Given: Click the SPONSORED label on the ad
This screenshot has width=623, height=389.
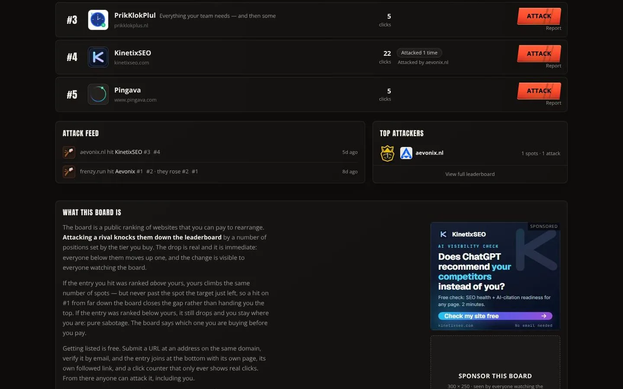Looking at the screenshot, I should point(544,226).
